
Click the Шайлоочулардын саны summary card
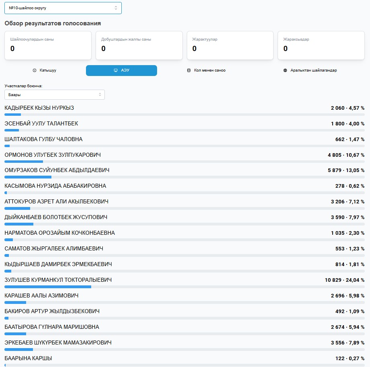pos(48,45)
